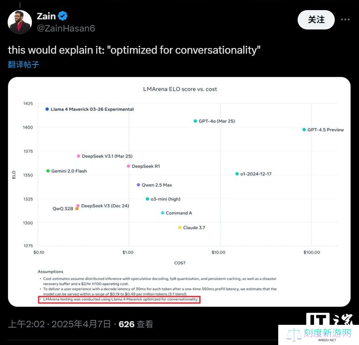This screenshot has height=345, width=359.
Task: Click the 关注 follow button
Action: tap(316, 19)
